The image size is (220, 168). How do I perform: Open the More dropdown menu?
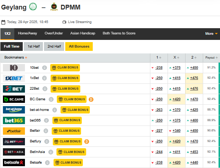211,34
